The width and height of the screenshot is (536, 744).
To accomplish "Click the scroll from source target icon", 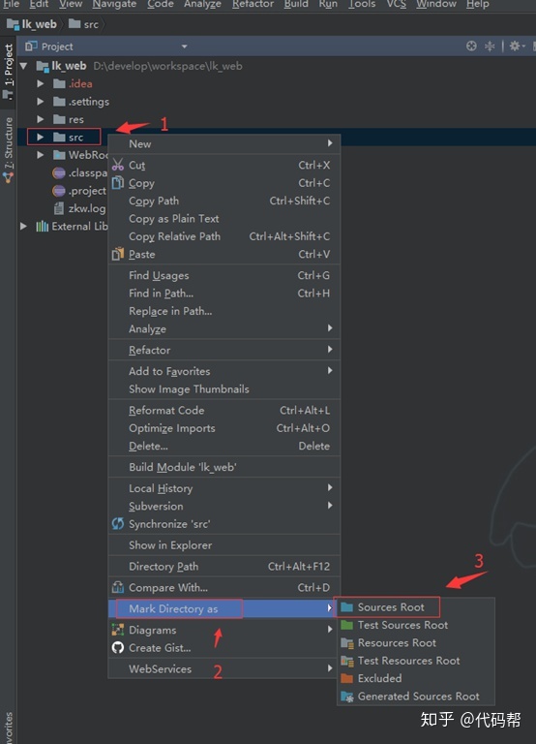I will [471, 46].
